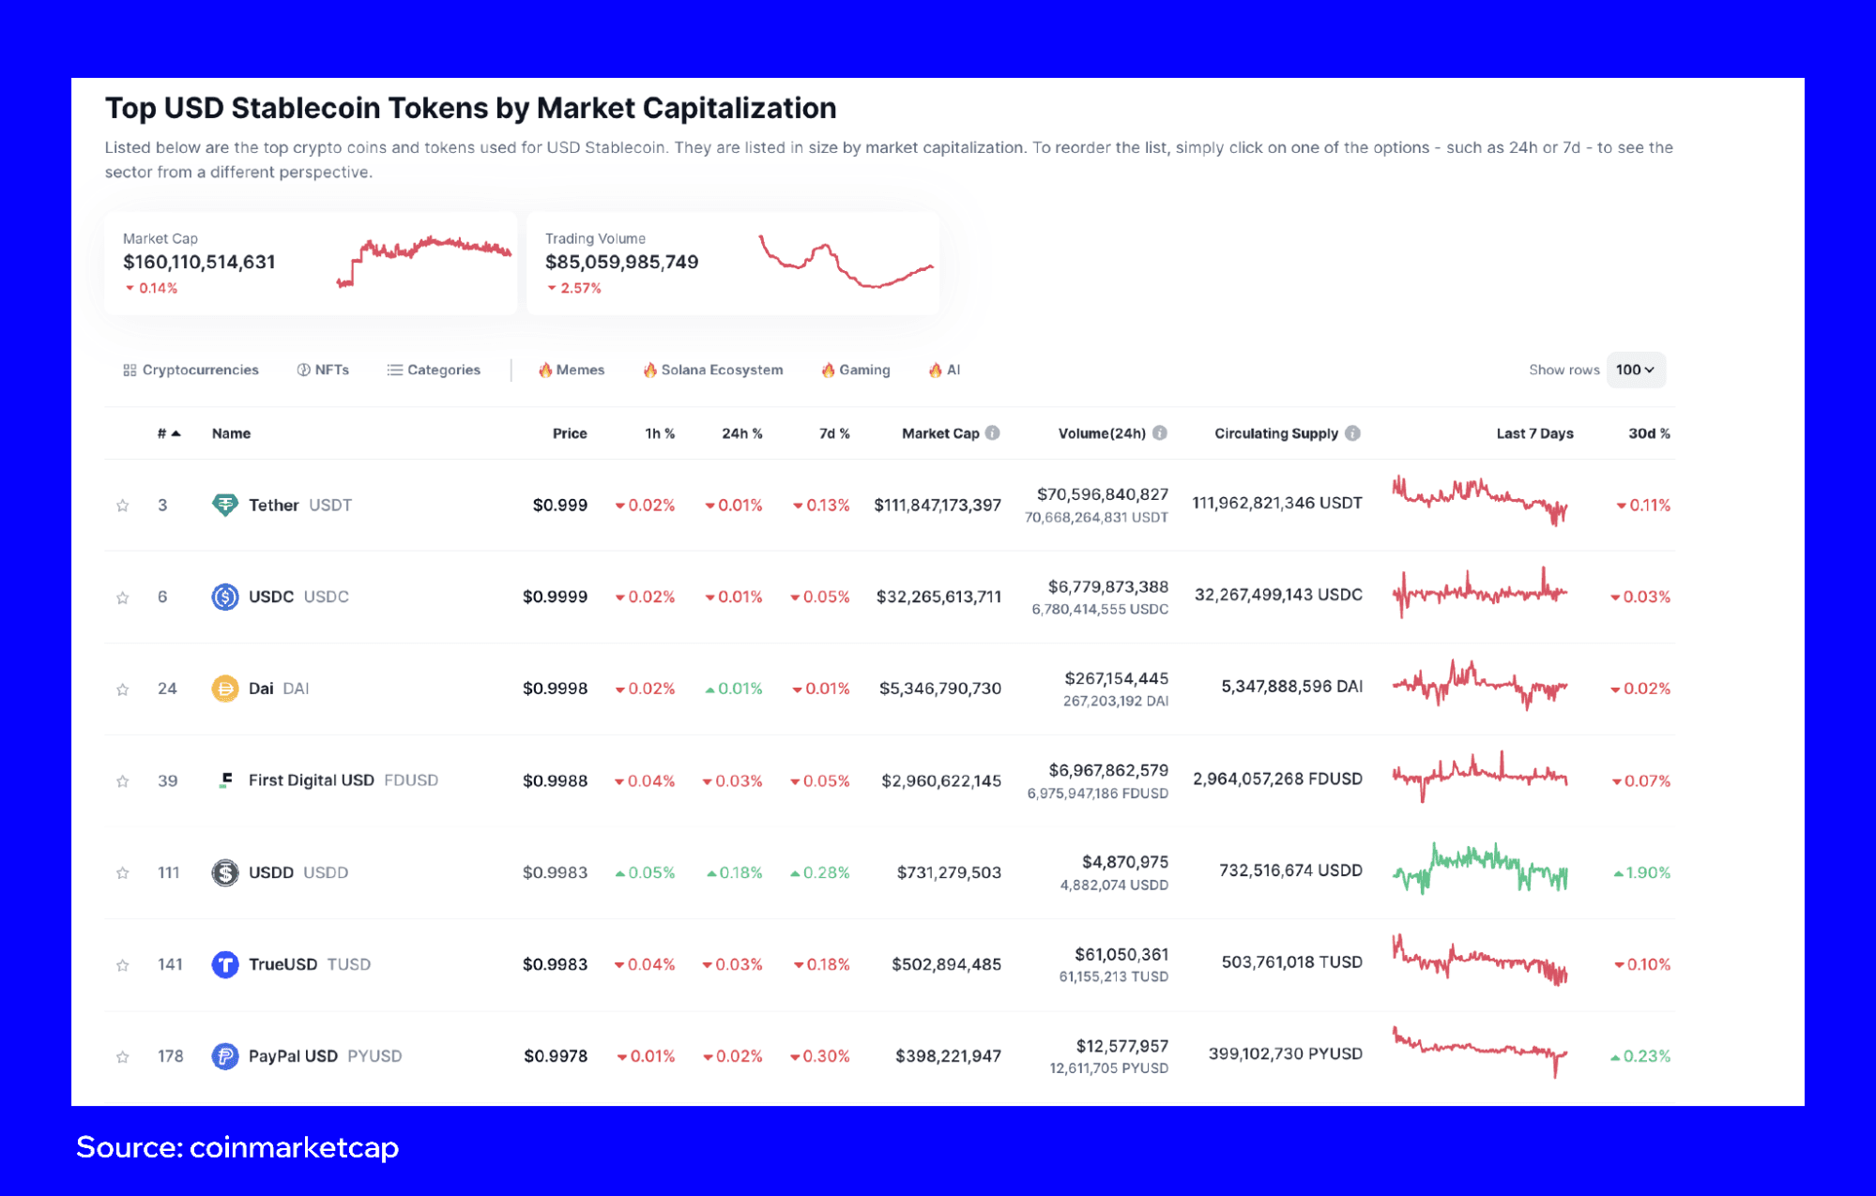The image size is (1876, 1196).
Task: Click the flame icon beside AI
Action: tap(936, 370)
